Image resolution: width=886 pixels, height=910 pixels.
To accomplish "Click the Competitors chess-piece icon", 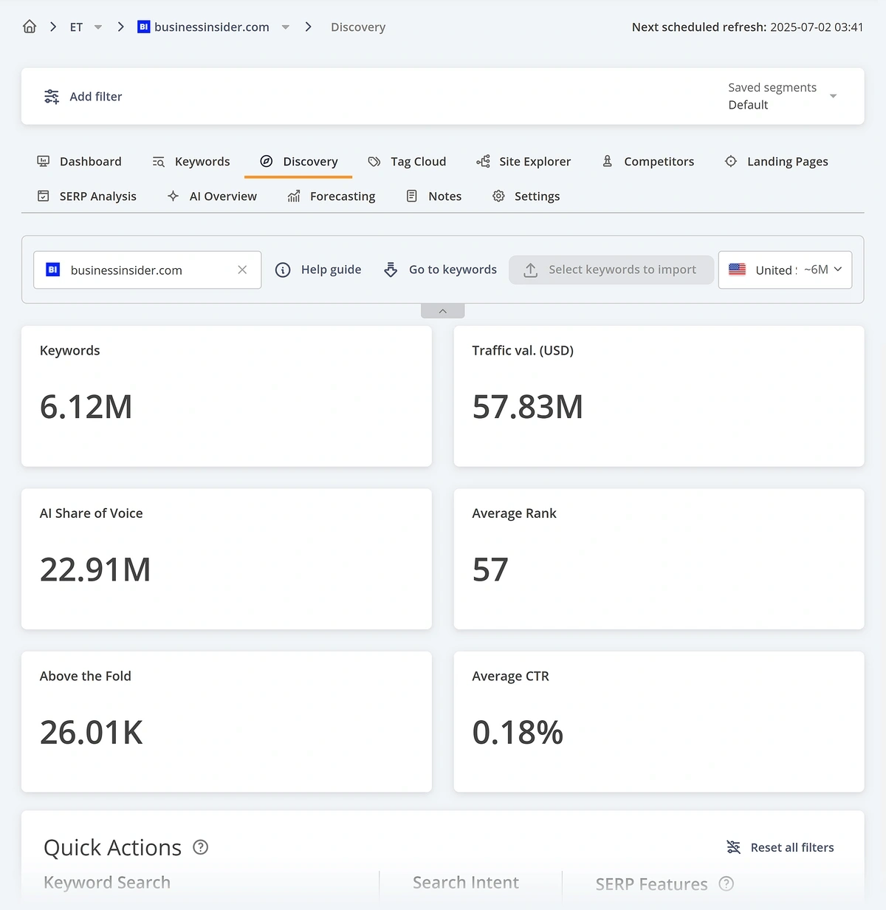I will point(608,161).
